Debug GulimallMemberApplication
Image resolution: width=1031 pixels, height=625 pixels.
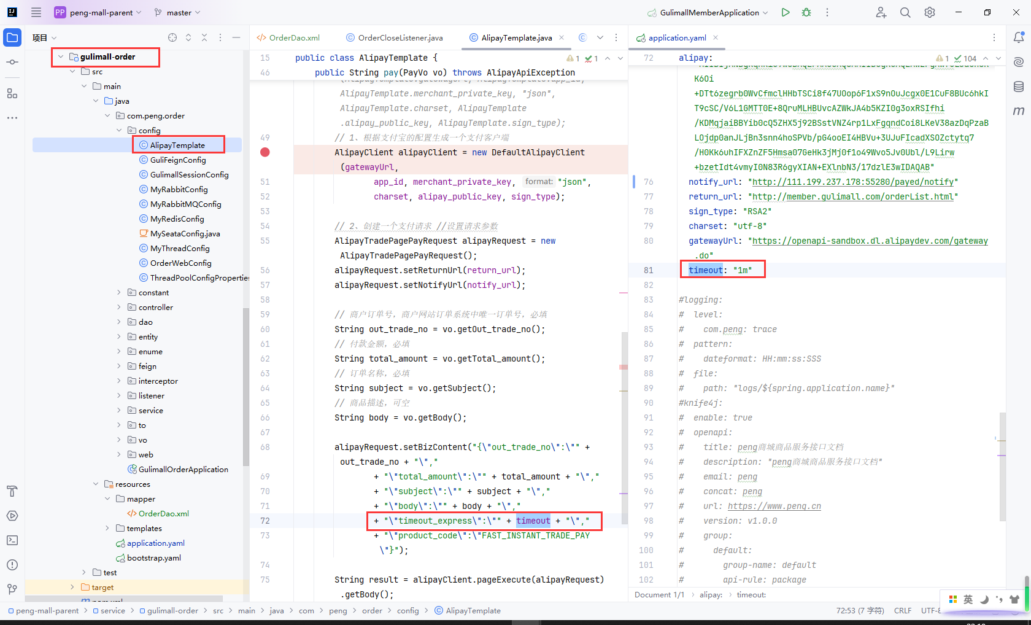pyautogui.click(x=806, y=12)
